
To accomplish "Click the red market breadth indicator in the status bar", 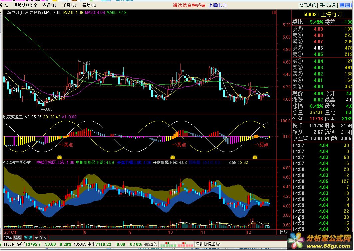I will coord(185,244).
